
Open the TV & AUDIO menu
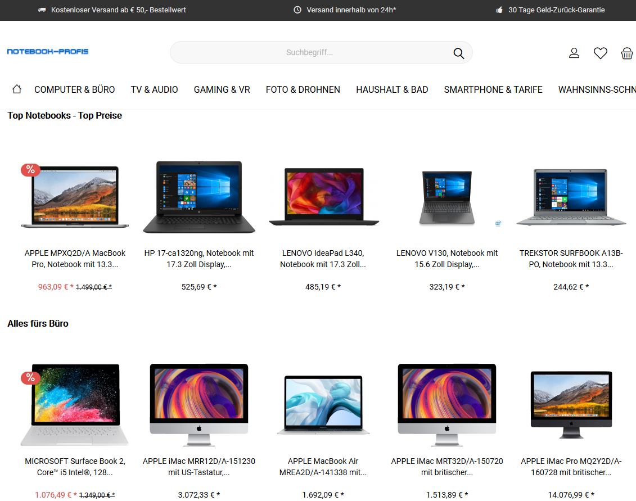coord(154,89)
